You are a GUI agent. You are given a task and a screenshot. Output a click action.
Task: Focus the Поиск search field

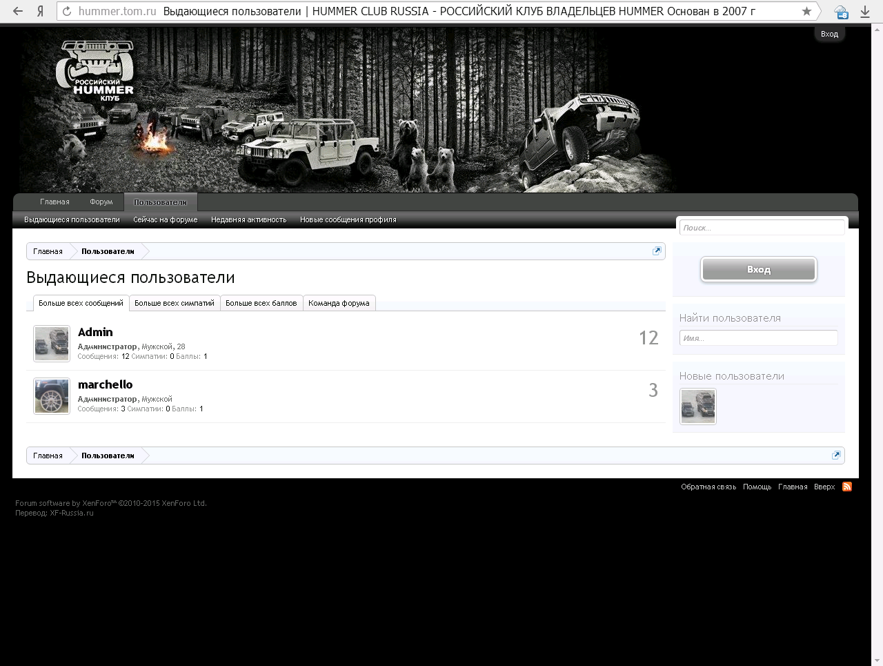coord(762,228)
